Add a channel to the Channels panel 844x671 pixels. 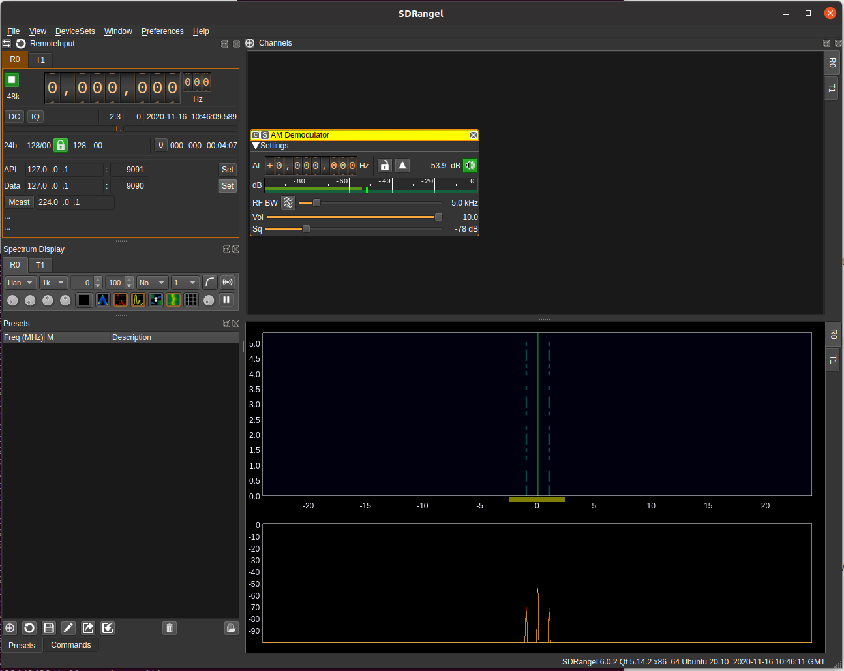click(250, 43)
